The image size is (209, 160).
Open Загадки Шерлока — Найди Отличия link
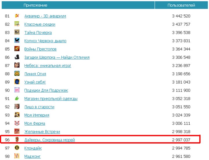pyautogui.click(x=57, y=57)
